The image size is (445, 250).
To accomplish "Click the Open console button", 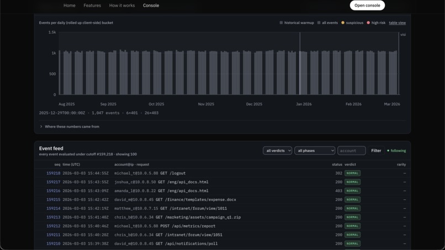I will [367, 6].
